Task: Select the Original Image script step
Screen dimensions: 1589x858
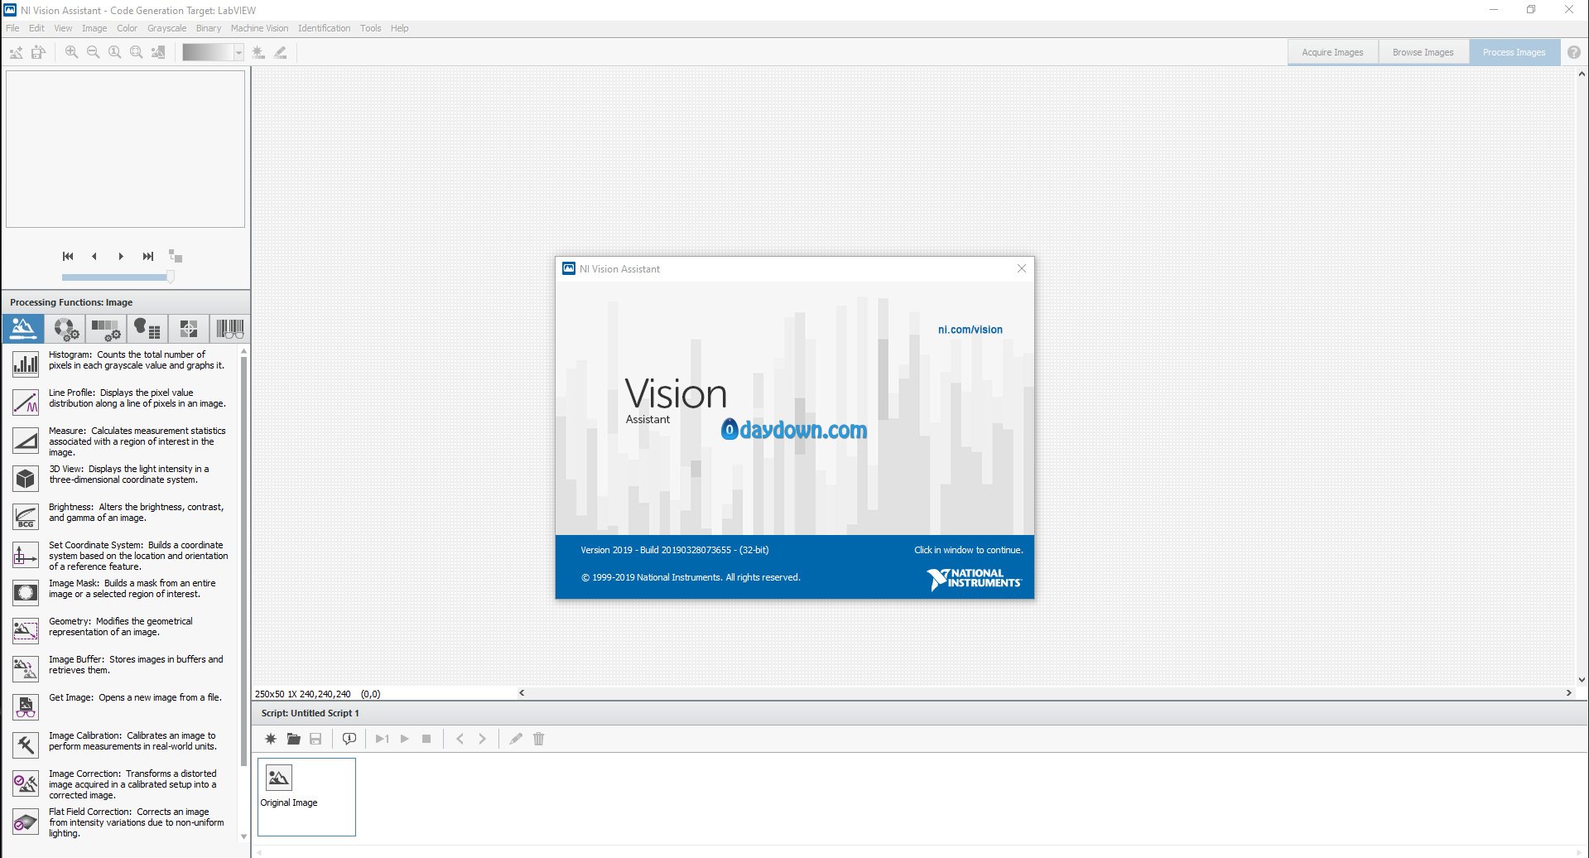Action: point(306,797)
